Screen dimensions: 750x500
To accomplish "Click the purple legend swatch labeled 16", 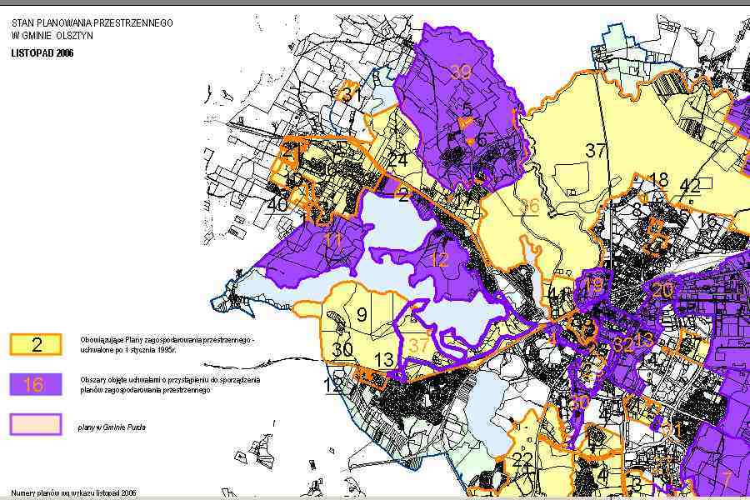I will (36, 384).
